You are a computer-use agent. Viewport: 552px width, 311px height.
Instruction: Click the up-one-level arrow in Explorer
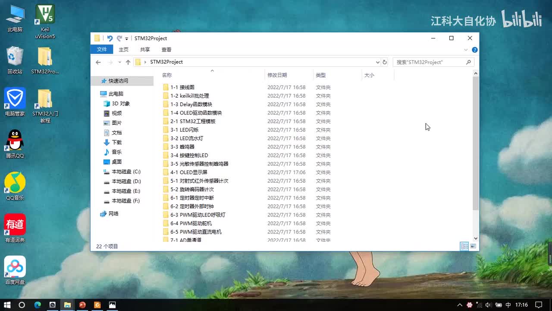point(128,62)
